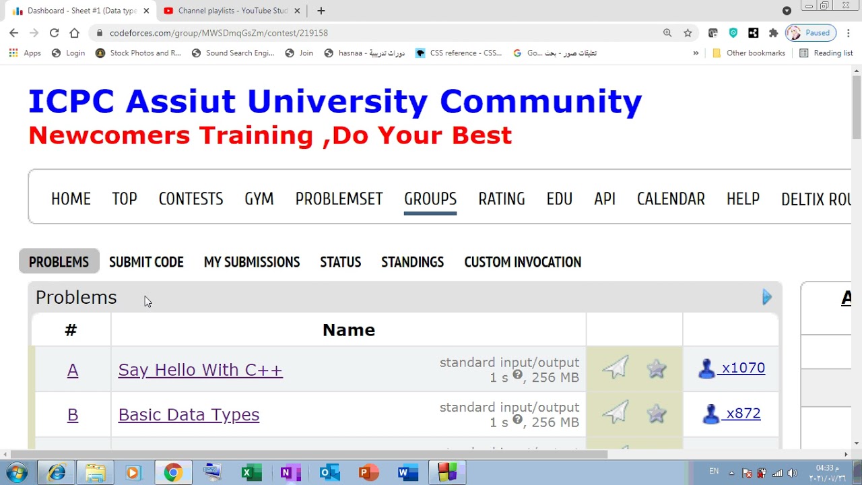
Task: Open the My Submissions tab
Action: [x=252, y=262]
